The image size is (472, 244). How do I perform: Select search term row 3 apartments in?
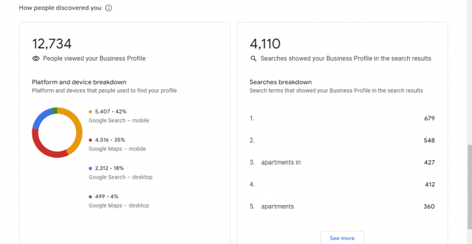coord(342,163)
